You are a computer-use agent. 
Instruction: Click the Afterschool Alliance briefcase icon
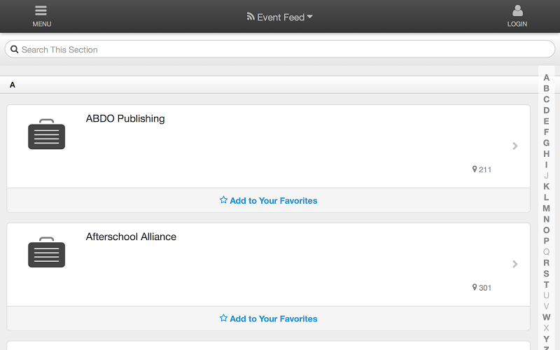pyautogui.click(x=47, y=252)
